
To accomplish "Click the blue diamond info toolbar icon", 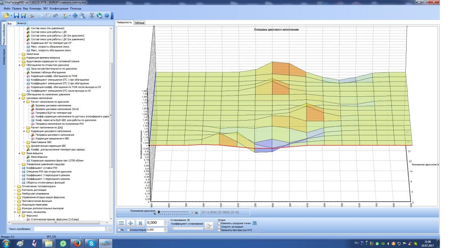I will (x=75, y=16).
